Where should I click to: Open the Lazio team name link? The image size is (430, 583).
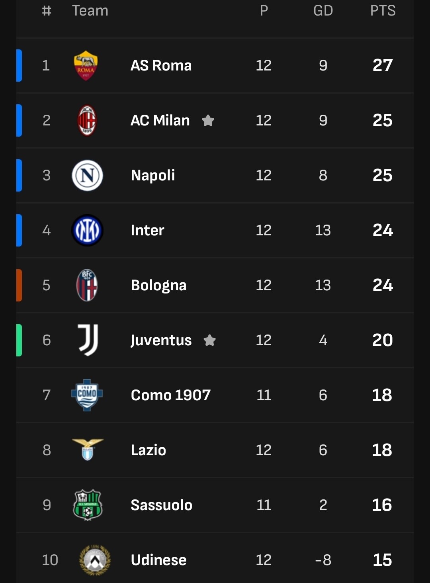tap(148, 450)
